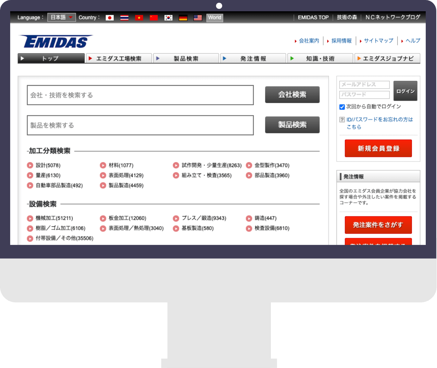
Task: Select the Japan flag icon
Action: 110,18
